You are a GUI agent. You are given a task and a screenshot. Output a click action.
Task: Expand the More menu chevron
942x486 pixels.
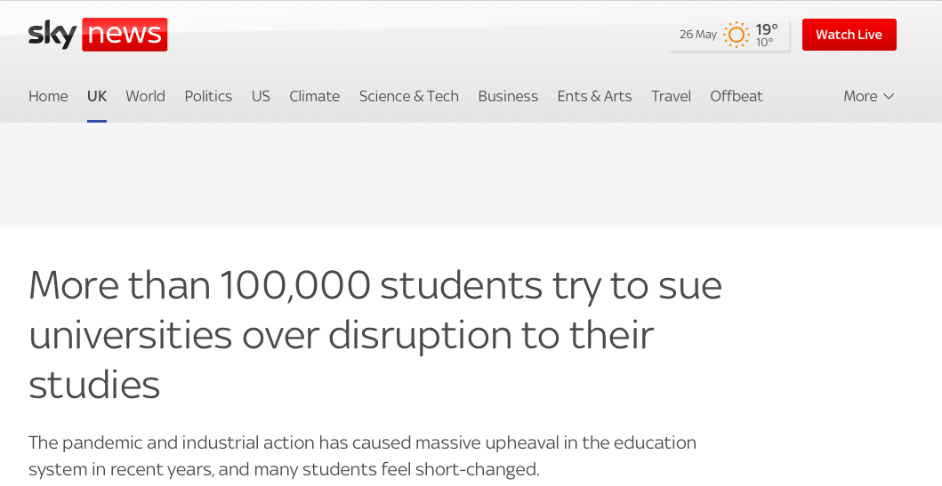890,96
